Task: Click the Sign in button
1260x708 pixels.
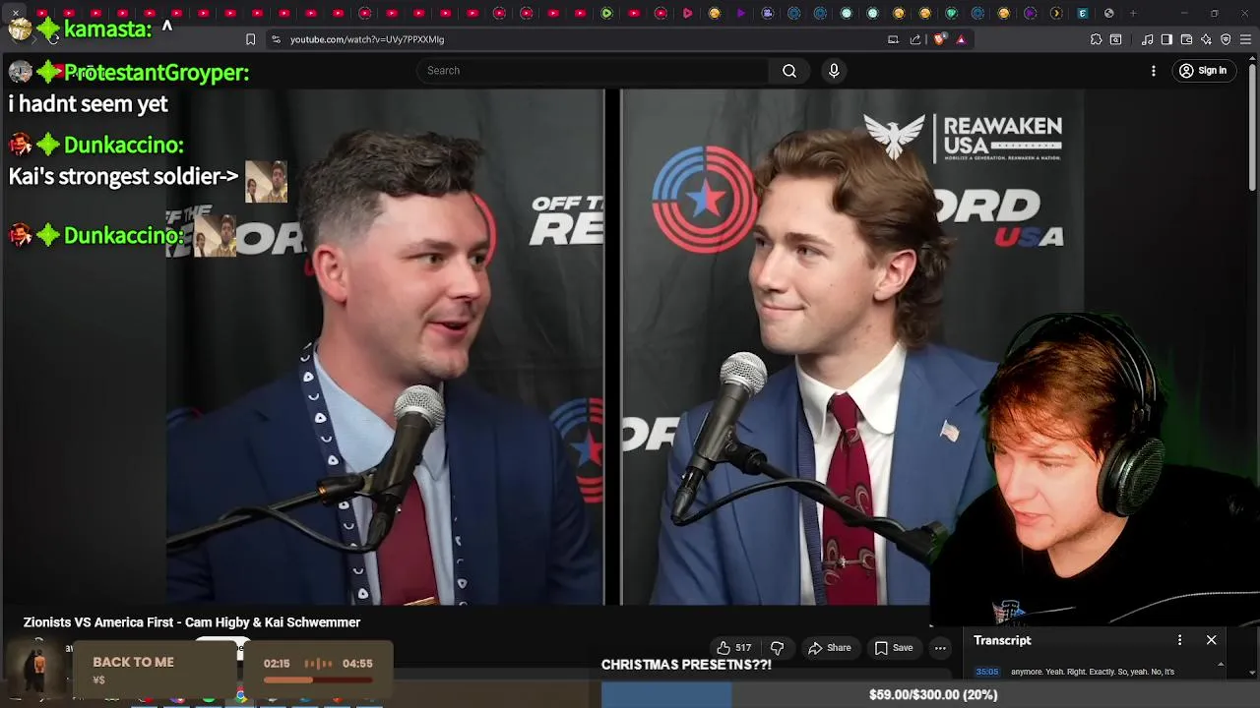Action: pyautogui.click(x=1203, y=71)
